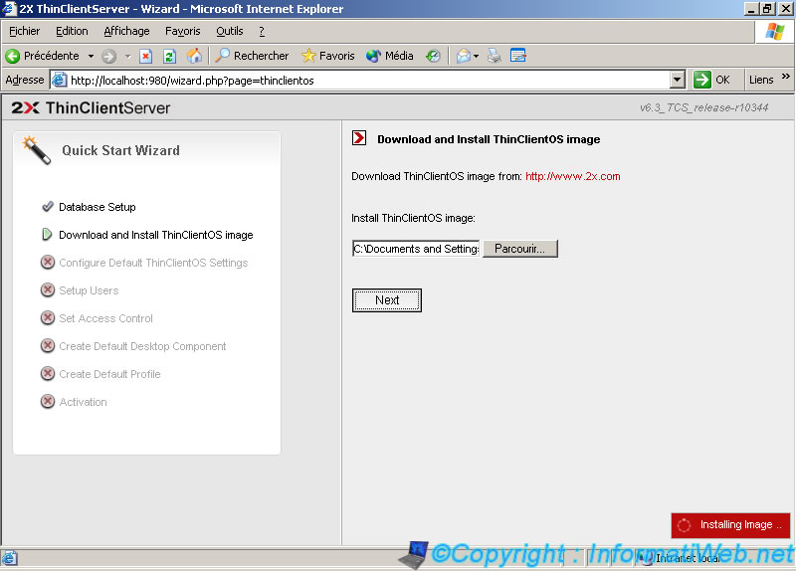Click the checkmark icon beside Database Setup
796x571 pixels.
[x=48, y=206]
